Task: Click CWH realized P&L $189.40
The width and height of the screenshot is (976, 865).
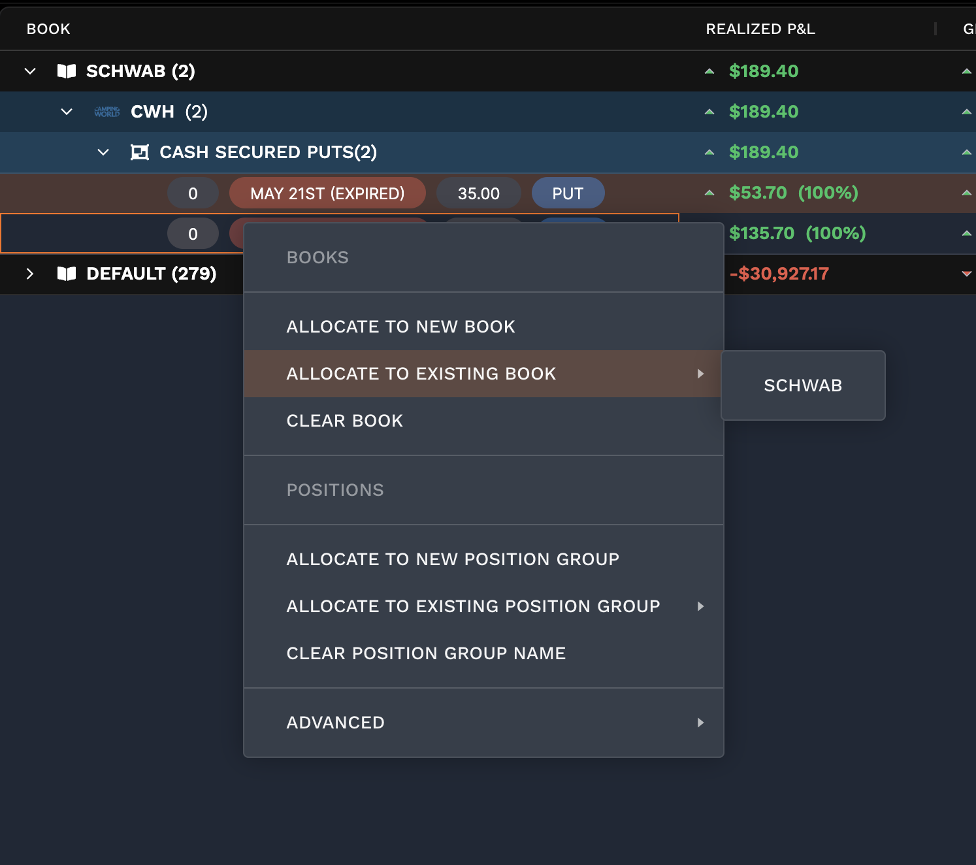Action: 764,112
